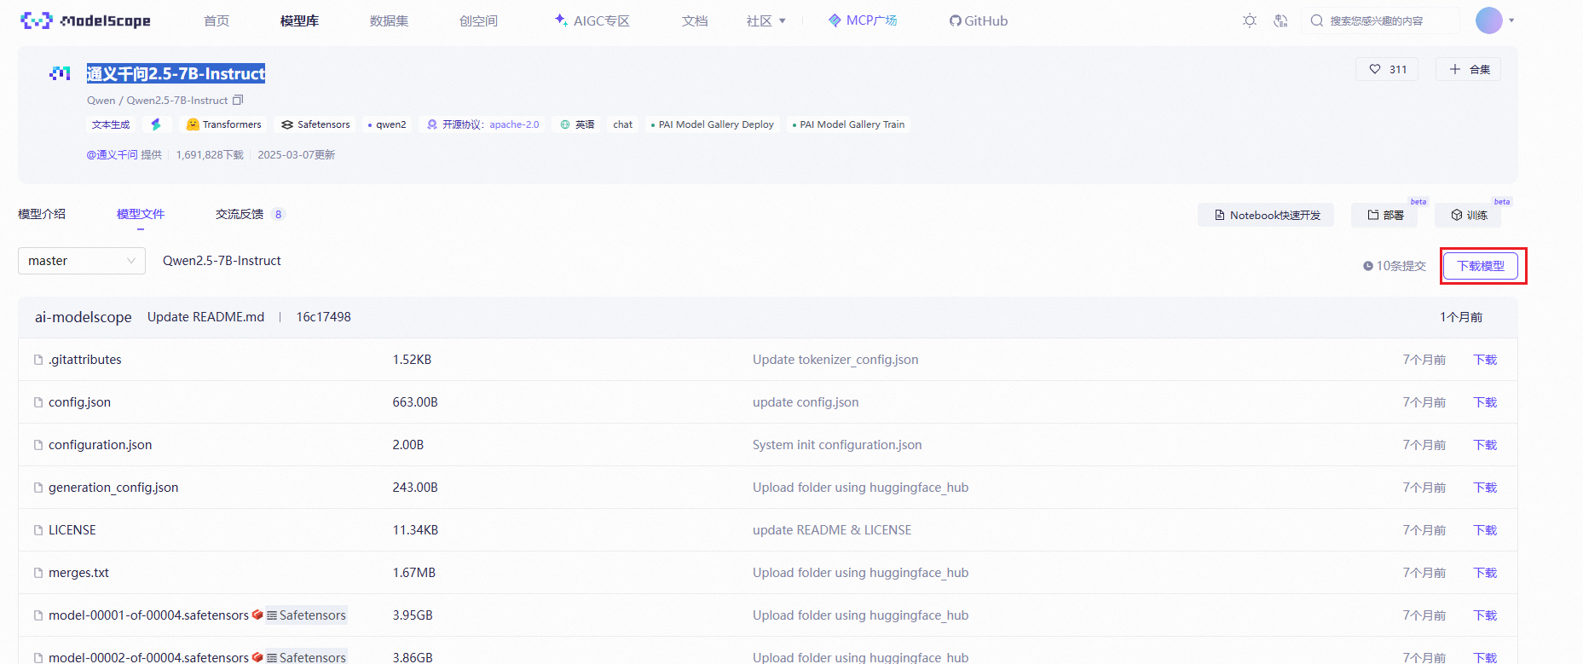This screenshot has width=1583, height=664.
Task: Open model-00001-of-00004.safetensors file name
Action: [148, 615]
